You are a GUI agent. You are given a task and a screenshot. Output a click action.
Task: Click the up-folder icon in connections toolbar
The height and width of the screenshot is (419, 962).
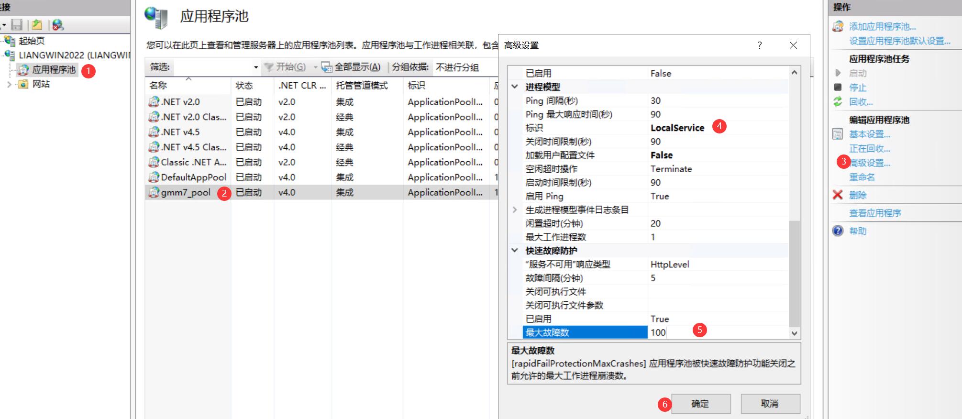point(37,25)
